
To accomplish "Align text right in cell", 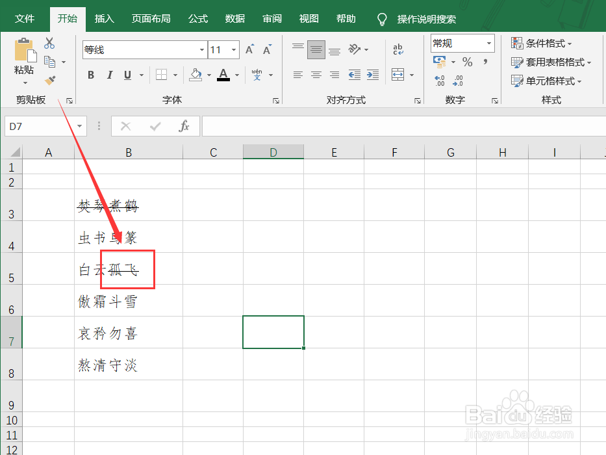I will pyautogui.click(x=335, y=75).
